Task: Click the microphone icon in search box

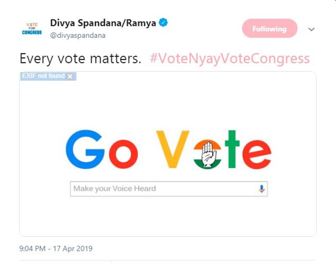Action: 261,189
